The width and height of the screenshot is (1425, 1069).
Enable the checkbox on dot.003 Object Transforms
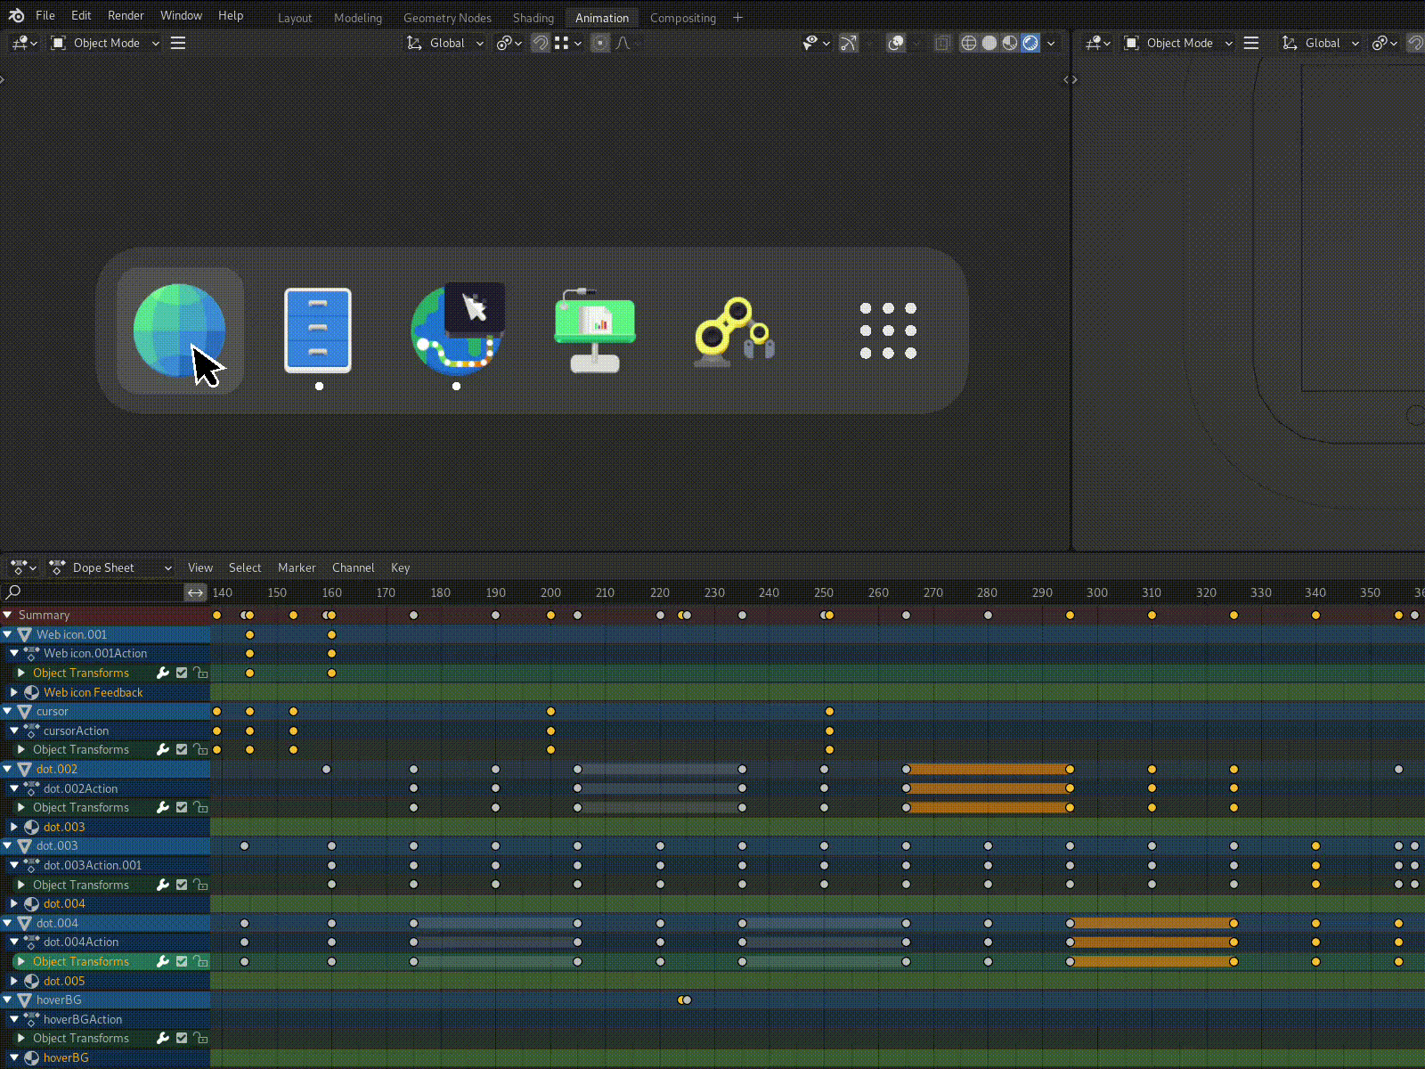point(181,885)
